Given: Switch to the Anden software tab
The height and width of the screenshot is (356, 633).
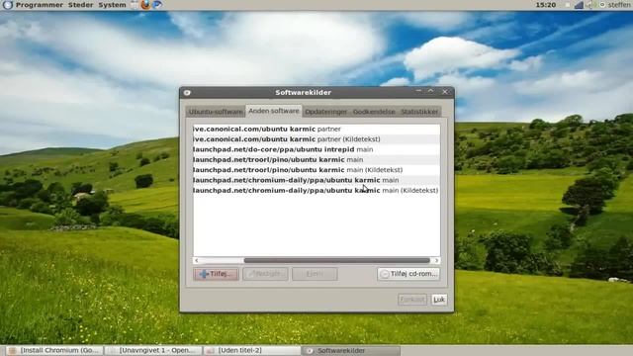Looking at the screenshot, I should pos(274,111).
